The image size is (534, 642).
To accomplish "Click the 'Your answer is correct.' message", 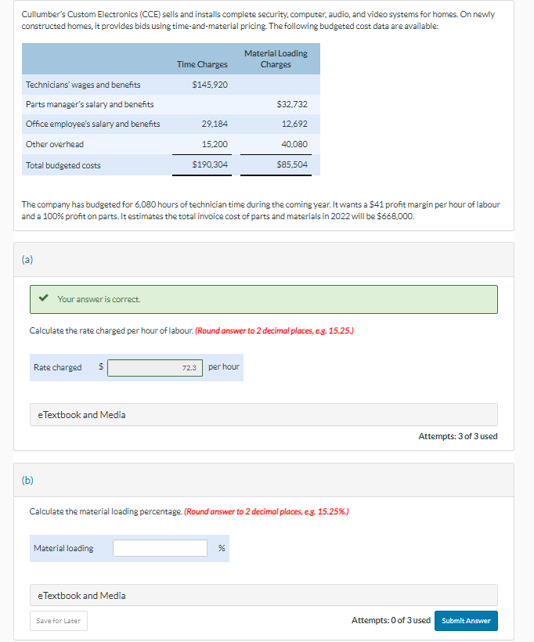I will click(99, 299).
